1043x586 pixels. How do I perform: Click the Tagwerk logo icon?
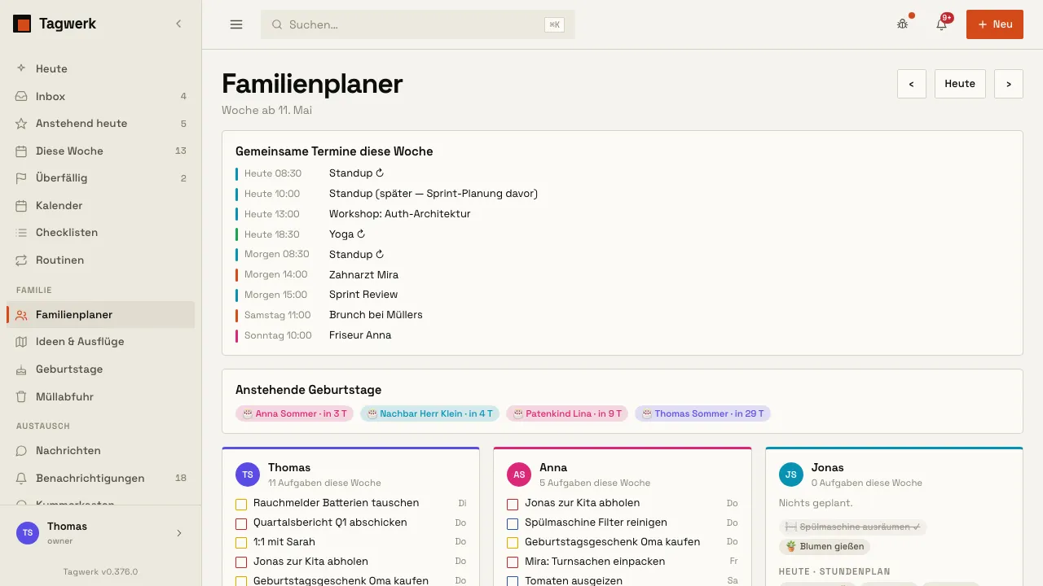tap(22, 24)
